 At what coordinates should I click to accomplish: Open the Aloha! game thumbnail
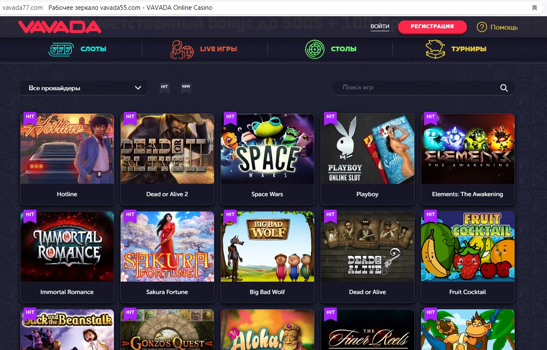pos(268,329)
